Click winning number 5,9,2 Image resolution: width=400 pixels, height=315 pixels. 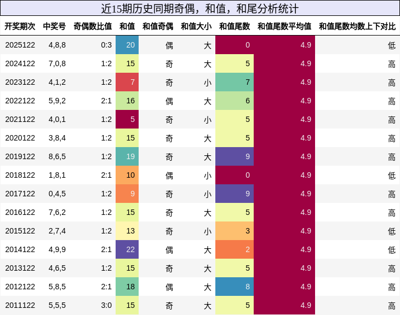tap(57, 101)
